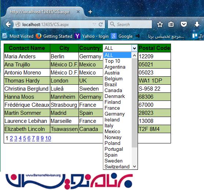The height and width of the screenshot is (190, 204).
Task: Open the Yahoo - login bookmark
Action: (91, 36)
